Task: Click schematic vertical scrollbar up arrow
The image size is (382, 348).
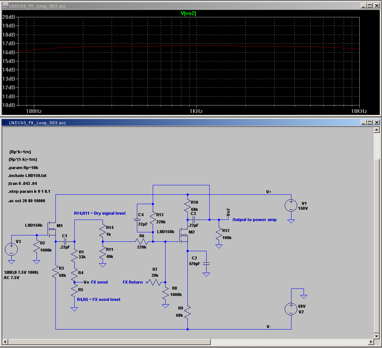Action: (376, 130)
